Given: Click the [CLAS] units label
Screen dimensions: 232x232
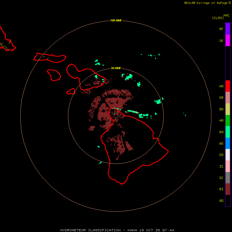Looking at the screenshot, I should pos(218,18).
